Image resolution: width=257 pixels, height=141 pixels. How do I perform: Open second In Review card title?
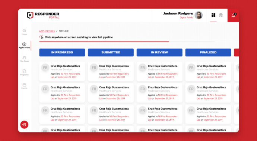click(163, 88)
